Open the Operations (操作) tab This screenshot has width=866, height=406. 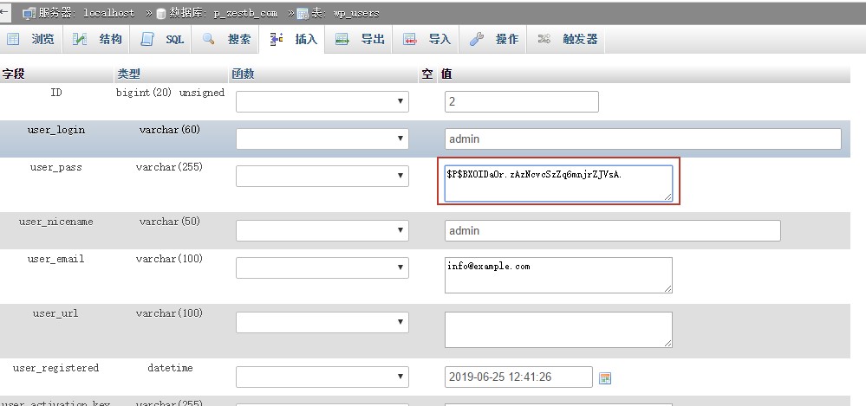coord(495,39)
